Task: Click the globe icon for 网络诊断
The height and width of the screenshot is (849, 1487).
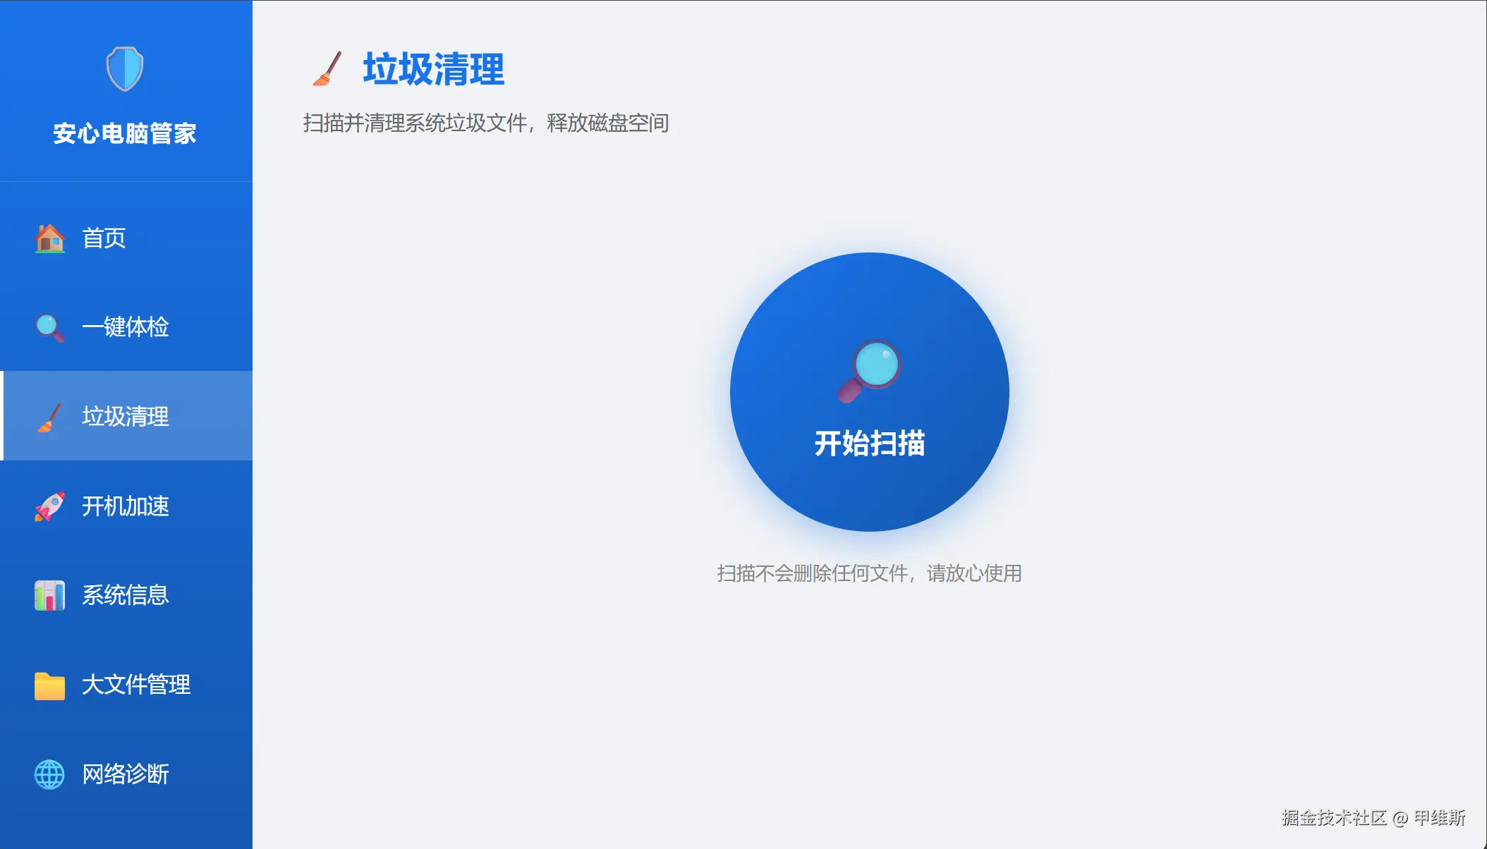Action: pyautogui.click(x=49, y=774)
